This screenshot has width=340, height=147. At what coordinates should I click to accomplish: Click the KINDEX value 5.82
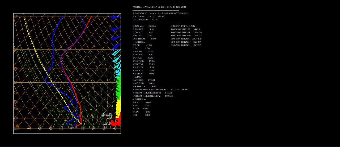pos(151,55)
